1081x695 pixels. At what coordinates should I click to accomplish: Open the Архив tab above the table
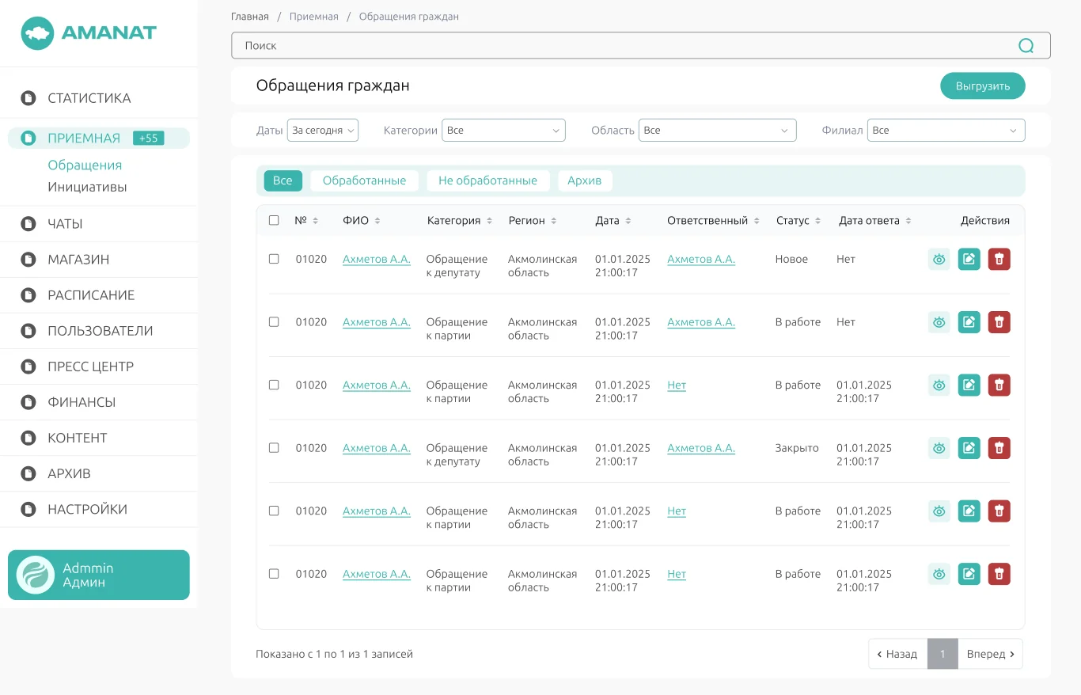point(585,180)
